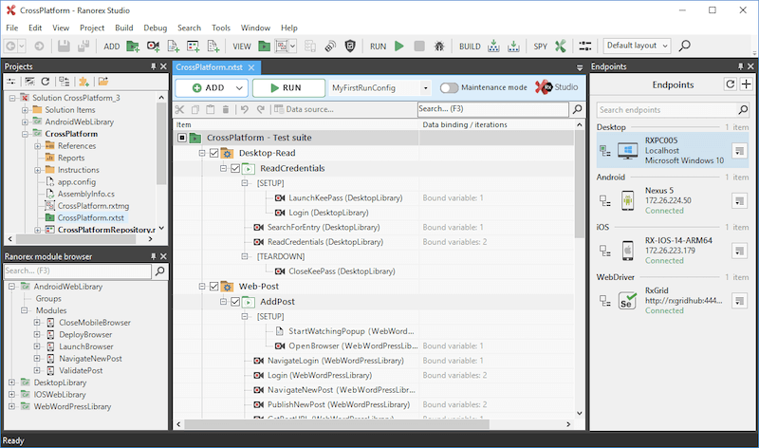This screenshot has width=759, height=448.
Task: Open the Debug menu
Action: click(155, 28)
